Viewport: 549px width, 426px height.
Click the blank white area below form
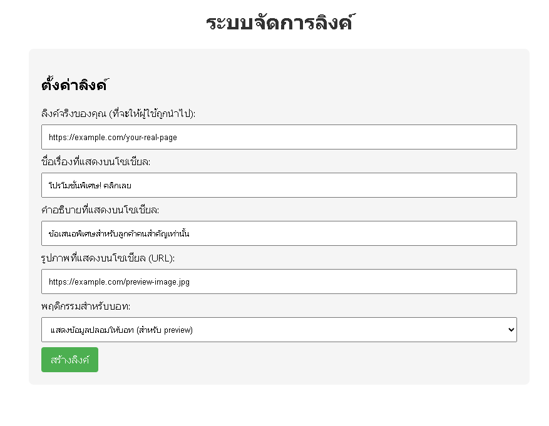(279, 406)
